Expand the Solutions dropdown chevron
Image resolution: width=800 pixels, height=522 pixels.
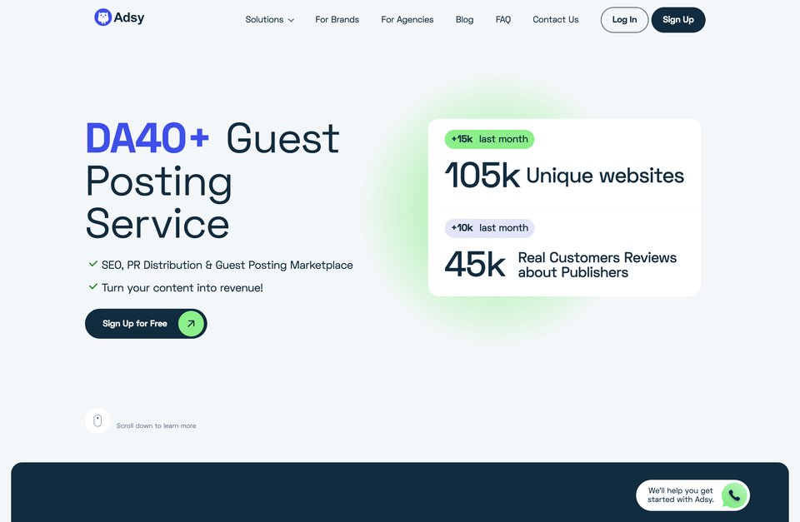[291, 20]
